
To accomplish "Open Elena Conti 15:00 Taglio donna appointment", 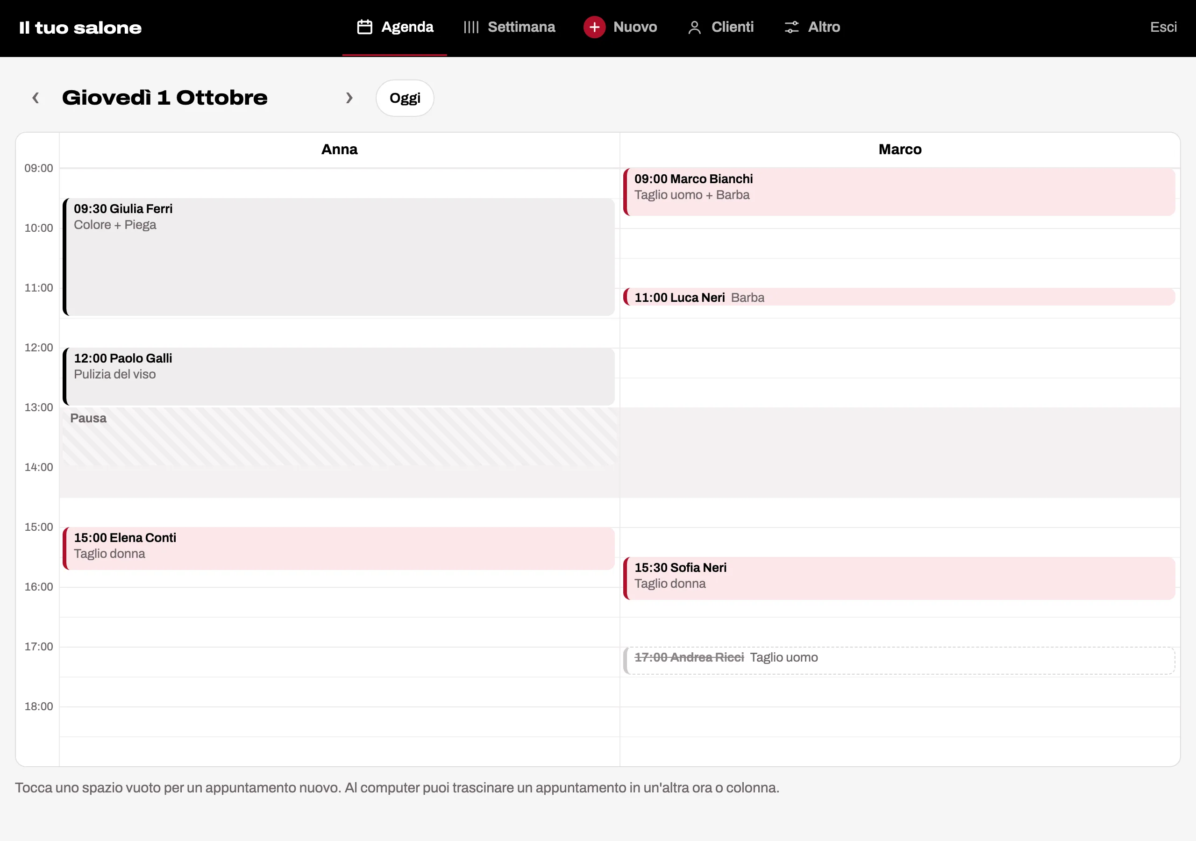I will 339,548.
